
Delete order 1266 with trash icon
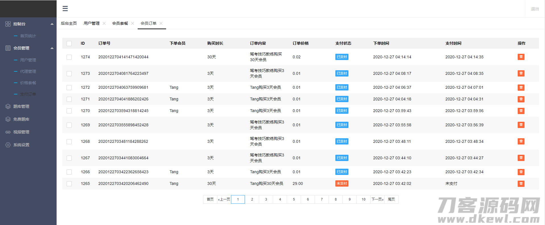(521, 172)
